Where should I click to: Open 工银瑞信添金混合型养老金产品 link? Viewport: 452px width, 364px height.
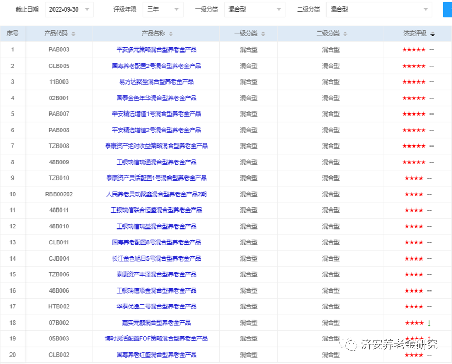156,290
